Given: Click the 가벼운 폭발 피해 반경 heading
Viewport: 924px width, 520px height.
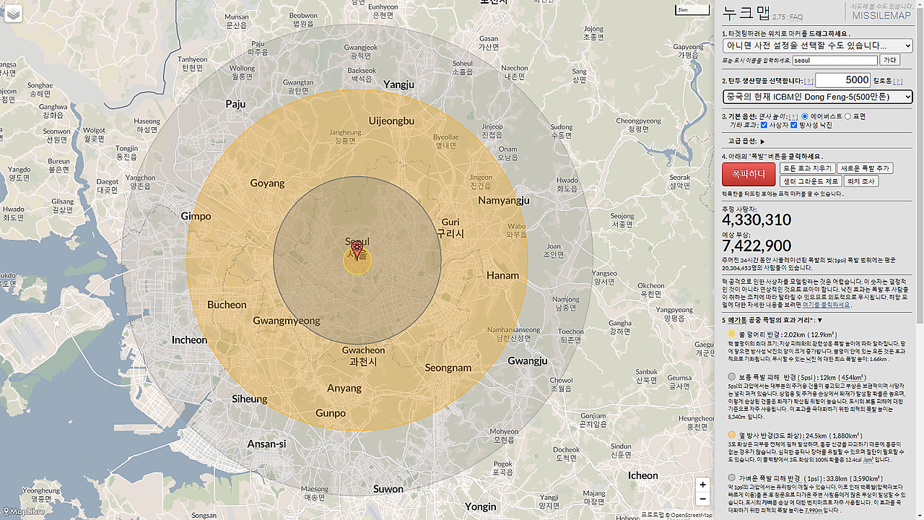Looking at the screenshot, I should (770, 478).
